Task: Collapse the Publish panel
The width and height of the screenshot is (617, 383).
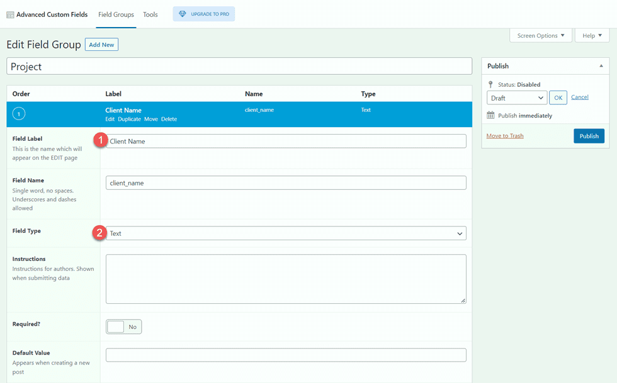Action: 601,65
